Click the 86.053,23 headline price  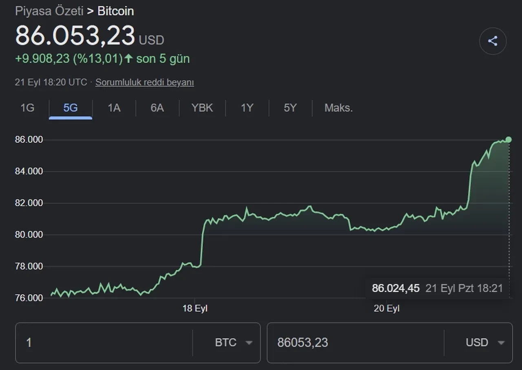pyautogui.click(x=75, y=35)
